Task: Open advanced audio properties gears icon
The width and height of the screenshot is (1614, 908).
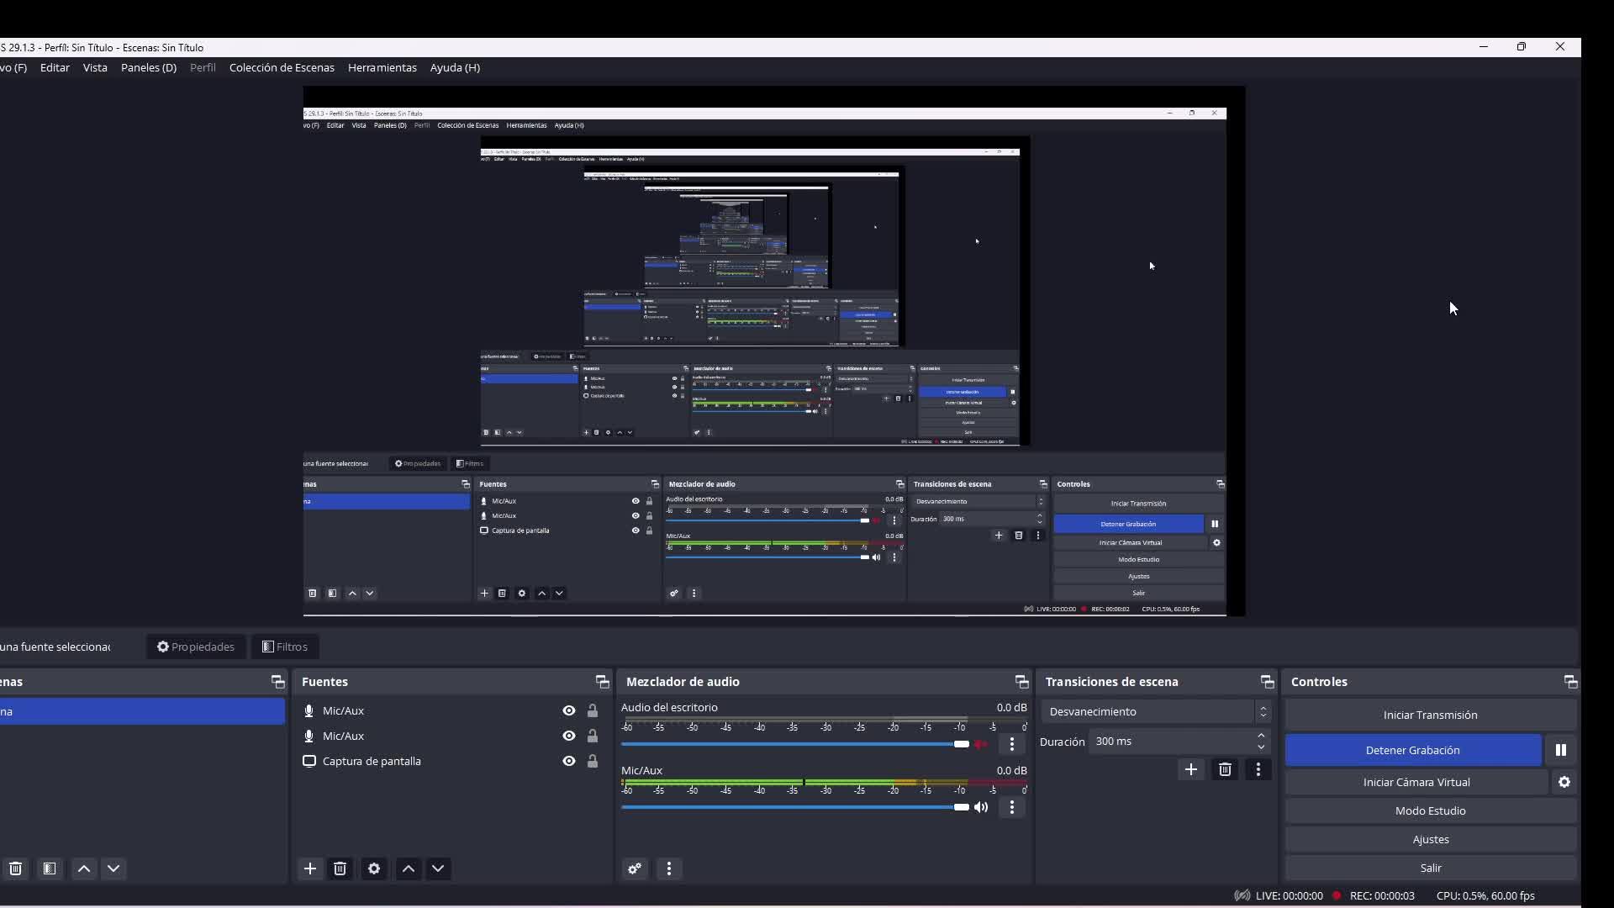Action: tap(635, 868)
